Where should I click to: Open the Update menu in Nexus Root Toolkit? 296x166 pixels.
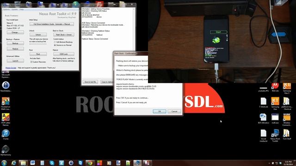click(14, 9)
